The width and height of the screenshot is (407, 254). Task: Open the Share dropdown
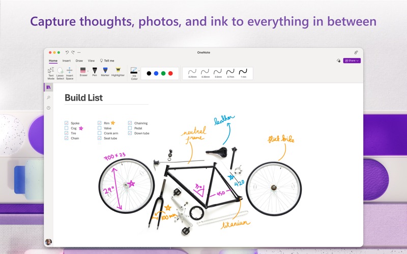tap(352, 60)
